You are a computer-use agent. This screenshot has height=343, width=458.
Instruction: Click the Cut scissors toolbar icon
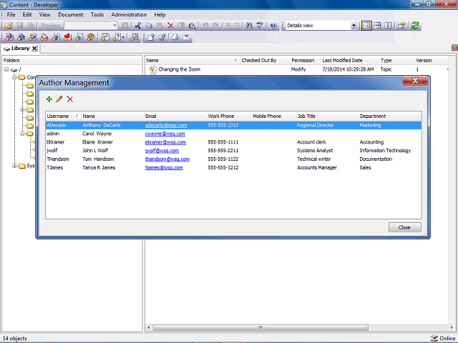(138, 26)
